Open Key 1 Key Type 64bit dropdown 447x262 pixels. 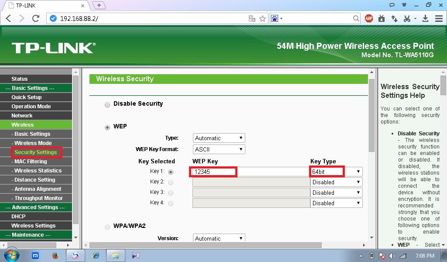(336, 172)
